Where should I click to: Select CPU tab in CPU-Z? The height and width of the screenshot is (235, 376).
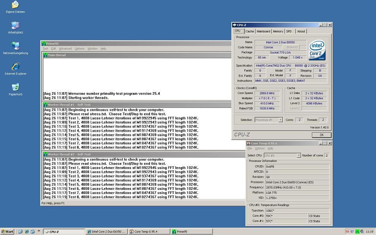tap(239, 31)
